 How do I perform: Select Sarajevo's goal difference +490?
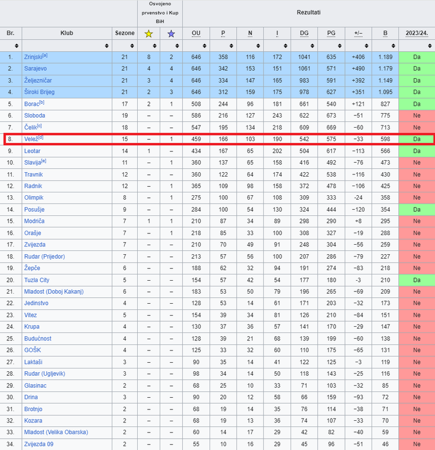click(358, 69)
